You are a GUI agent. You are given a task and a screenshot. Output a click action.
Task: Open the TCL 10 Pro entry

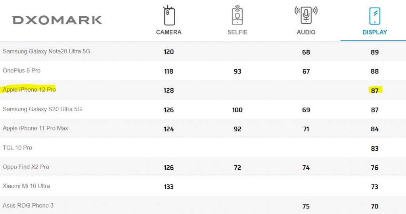pyautogui.click(x=17, y=148)
